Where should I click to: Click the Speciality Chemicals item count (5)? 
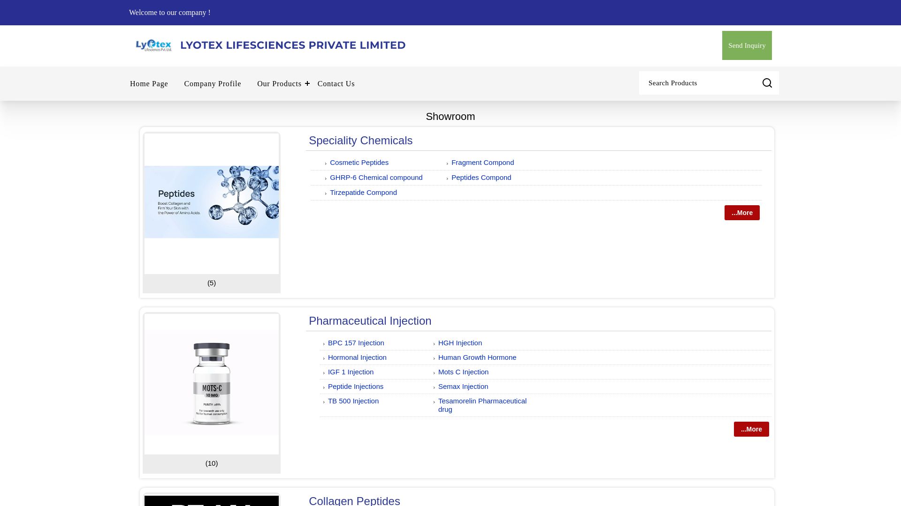[x=212, y=283]
